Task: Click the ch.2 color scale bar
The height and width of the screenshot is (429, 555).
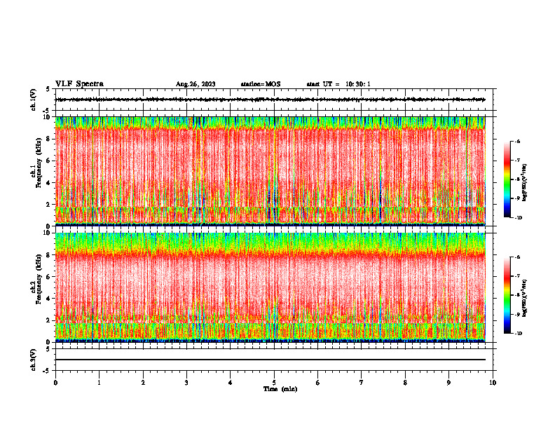Action: click(x=507, y=295)
